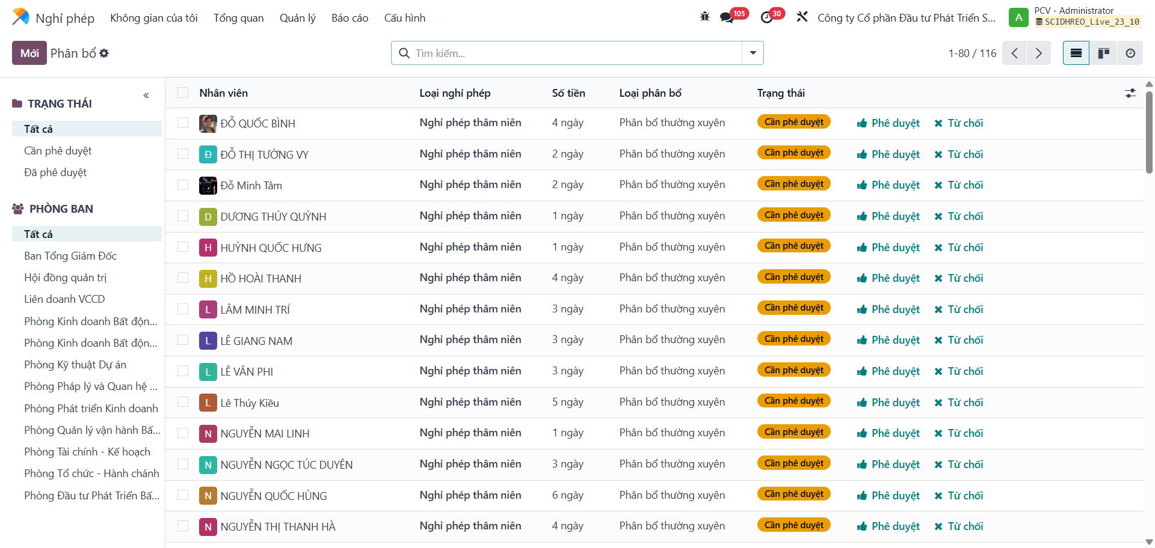Go to next page of records

1038,53
